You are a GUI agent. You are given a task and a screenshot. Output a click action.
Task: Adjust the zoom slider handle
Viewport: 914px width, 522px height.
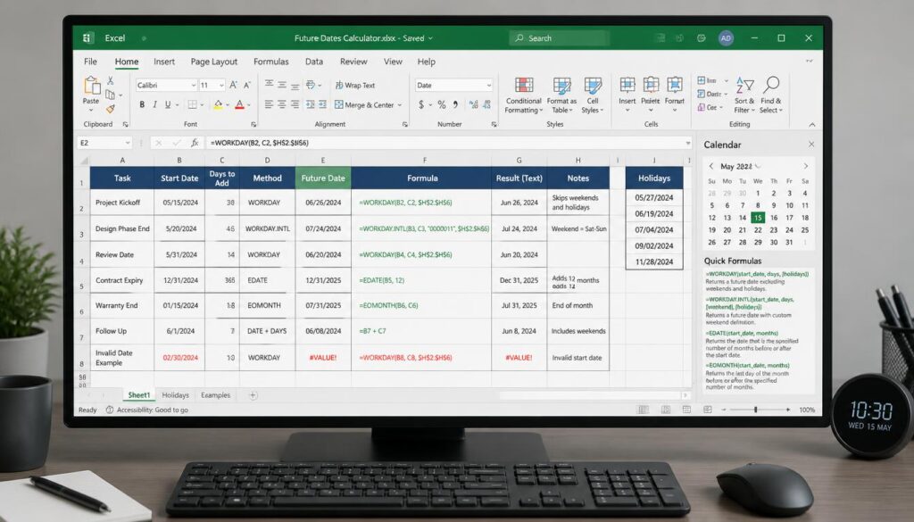(755, 410)
